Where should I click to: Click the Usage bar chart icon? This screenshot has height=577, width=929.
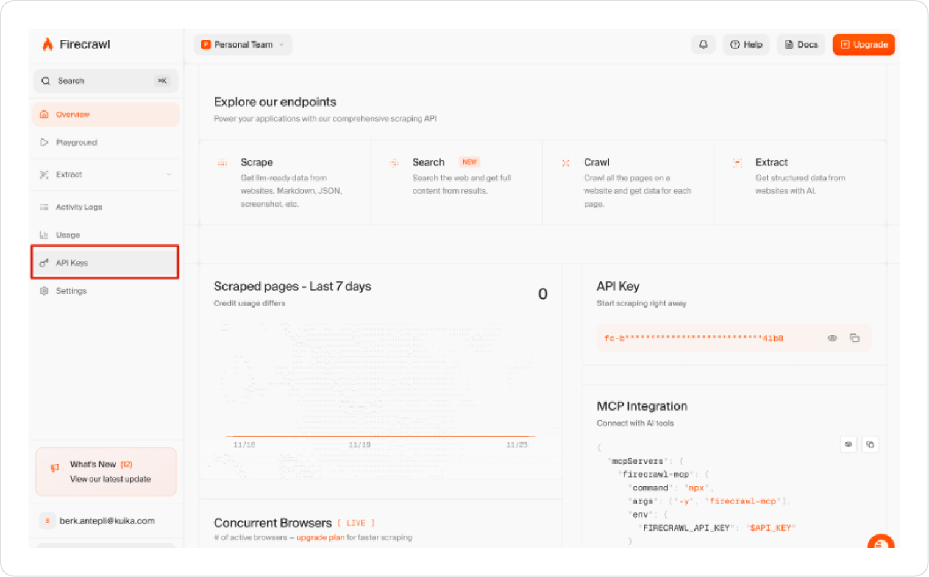pos(44,235)
